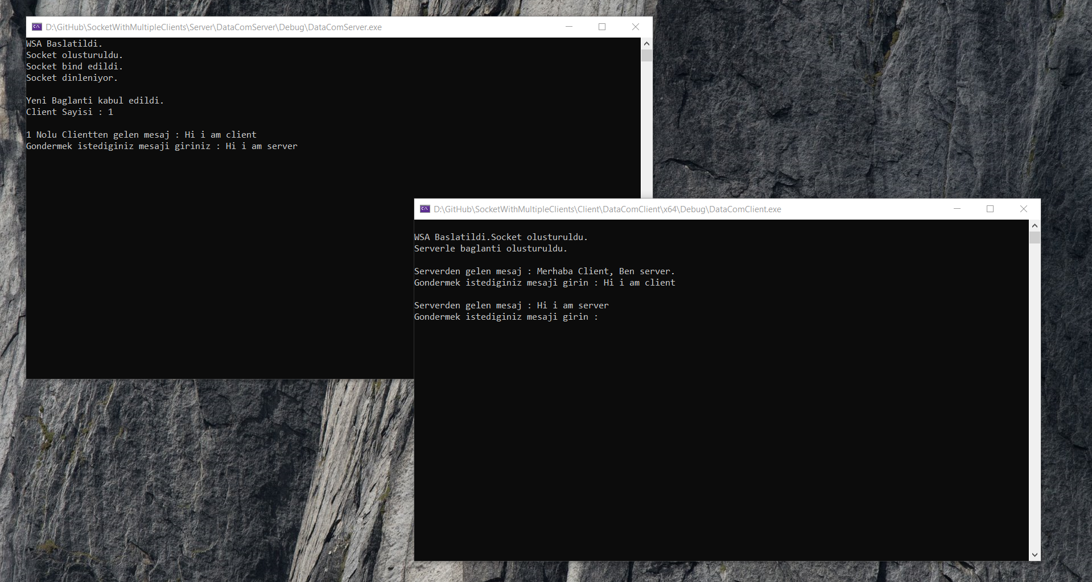Click 'Merhaba Client, Ben server.' message line
Viewport: 1092px width, 582px height.
(545, 271)
